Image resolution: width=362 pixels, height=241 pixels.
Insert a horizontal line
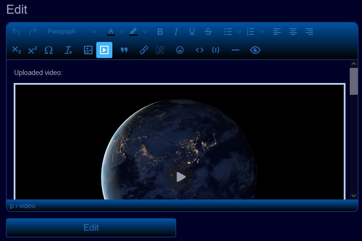[x=235, y=50]
